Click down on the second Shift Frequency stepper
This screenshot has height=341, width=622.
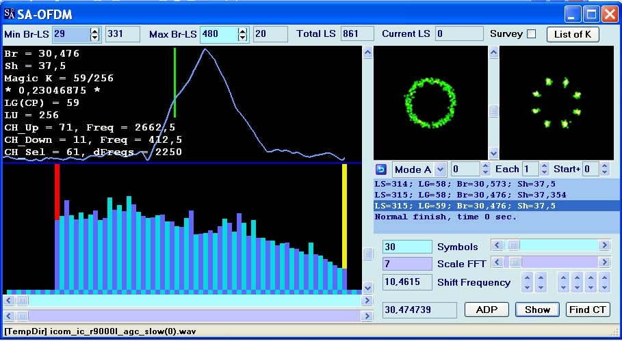coord(541,288)
